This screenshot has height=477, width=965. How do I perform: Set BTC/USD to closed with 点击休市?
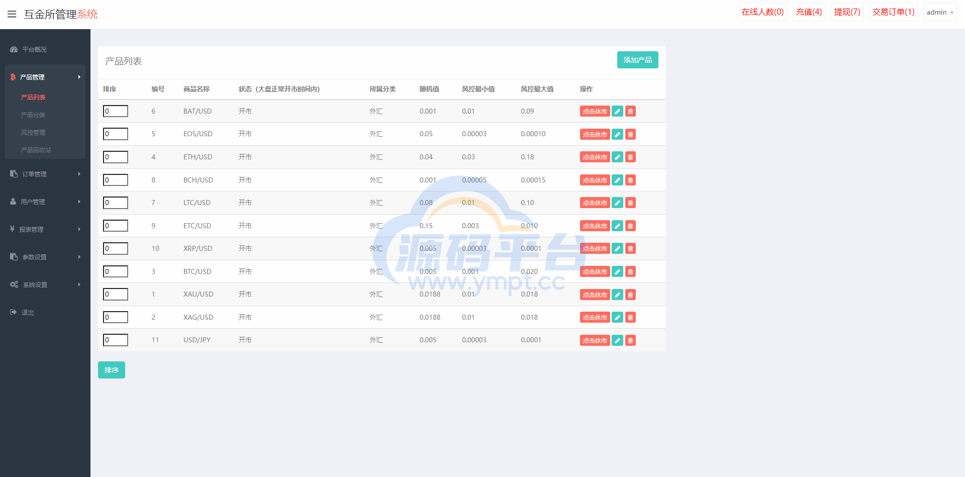point(595,271)
